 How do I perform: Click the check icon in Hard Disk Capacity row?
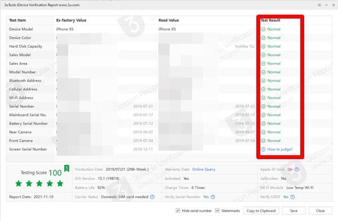pyautogui.click(x=263, y=47)
